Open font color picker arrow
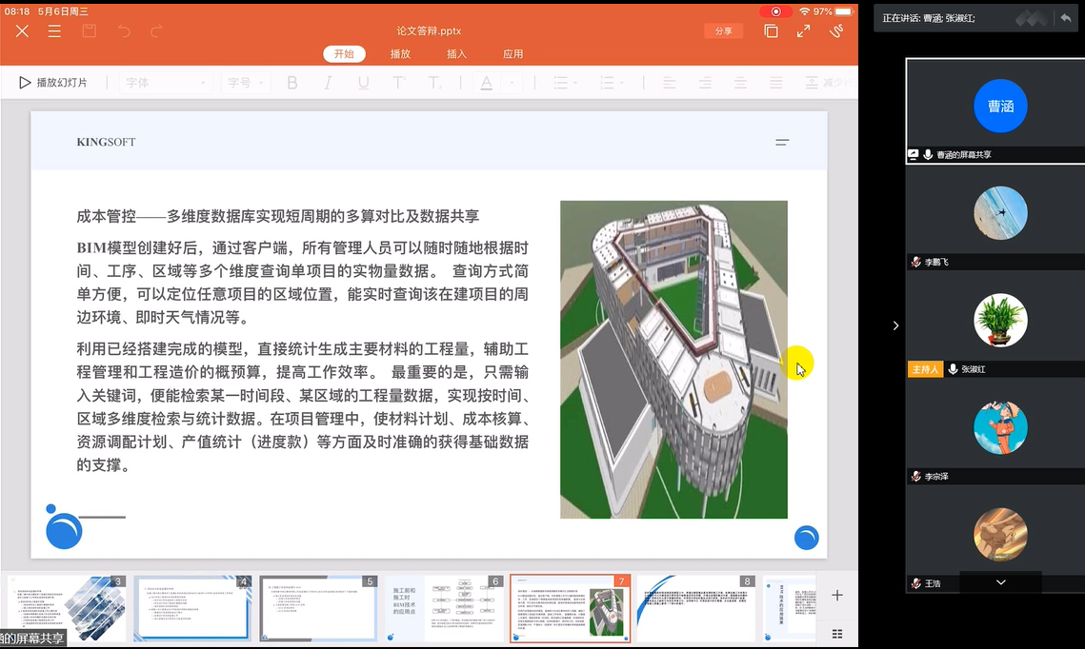The image size is (1085, 649). click(512, 83)
